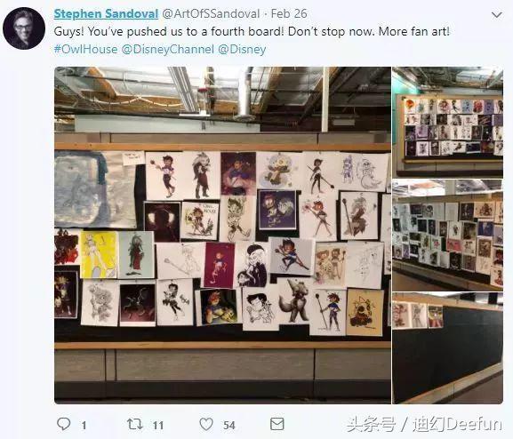The height and width of the screenshot is (439, 513).
Task: Click the reply count 1
Action: click(84, 426)
